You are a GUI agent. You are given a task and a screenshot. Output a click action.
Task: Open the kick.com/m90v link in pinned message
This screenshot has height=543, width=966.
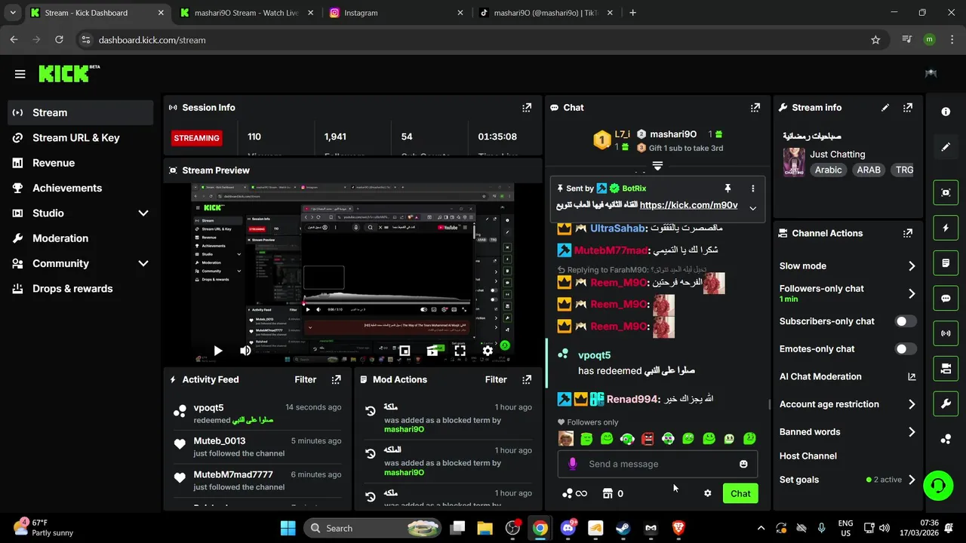[689, 205]
